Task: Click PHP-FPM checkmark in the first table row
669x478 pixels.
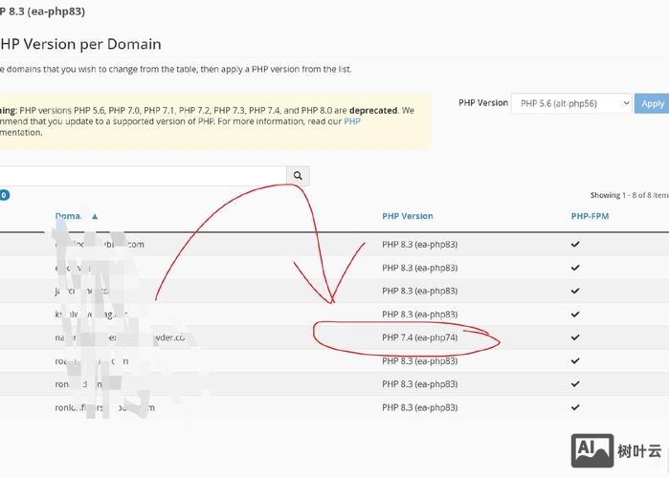Action: tap(575, 245)
